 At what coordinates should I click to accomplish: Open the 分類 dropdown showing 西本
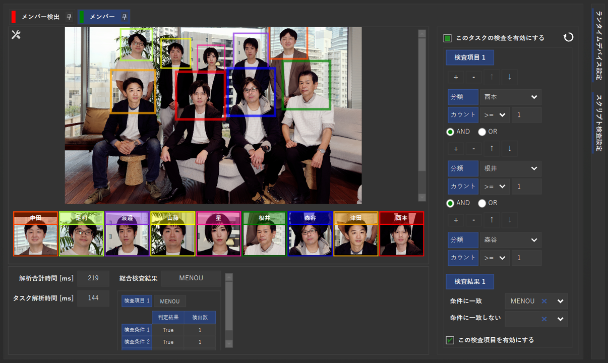coord(510,97)
